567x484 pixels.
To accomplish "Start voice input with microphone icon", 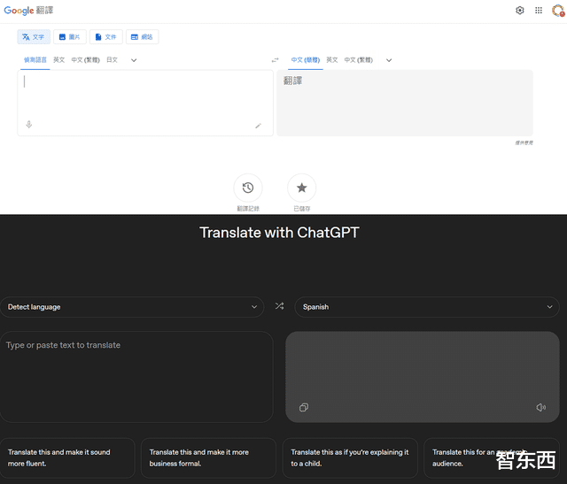I will pos(29,125).
